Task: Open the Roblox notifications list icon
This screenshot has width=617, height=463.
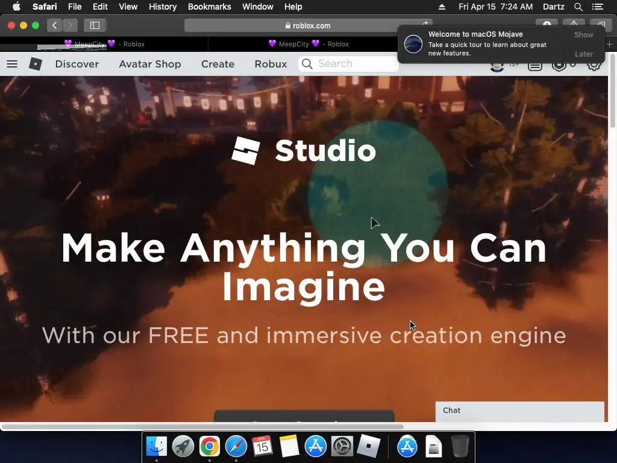Action: [535, 66]
